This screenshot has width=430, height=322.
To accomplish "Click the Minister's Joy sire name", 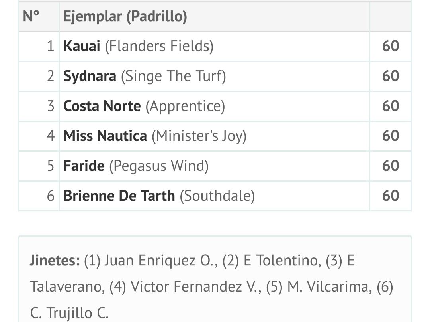I will (x=199, y=136).
